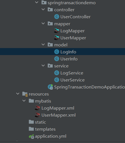This screenshot has width=125, height=143.
Task: Select the mapper package label
Action: pyautogui.click(x=62, y=24)
